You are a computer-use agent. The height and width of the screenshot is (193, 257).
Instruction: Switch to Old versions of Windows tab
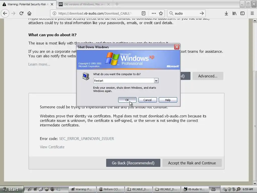pyautogui.click(x=84, y=4)
